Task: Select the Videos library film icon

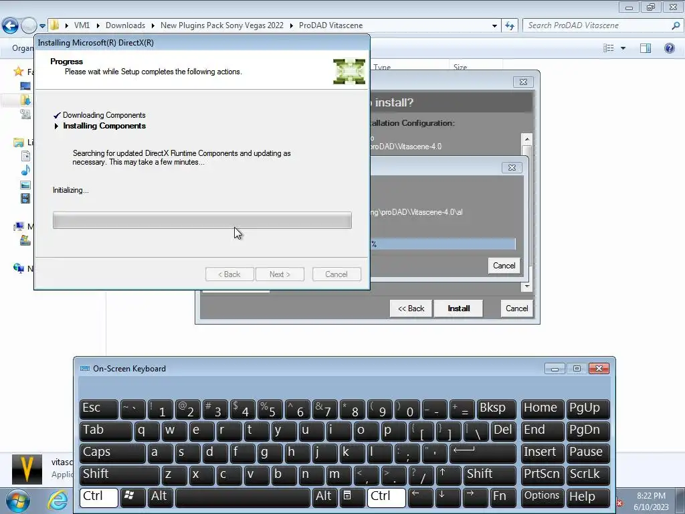Action: click(x=25, y=198)
